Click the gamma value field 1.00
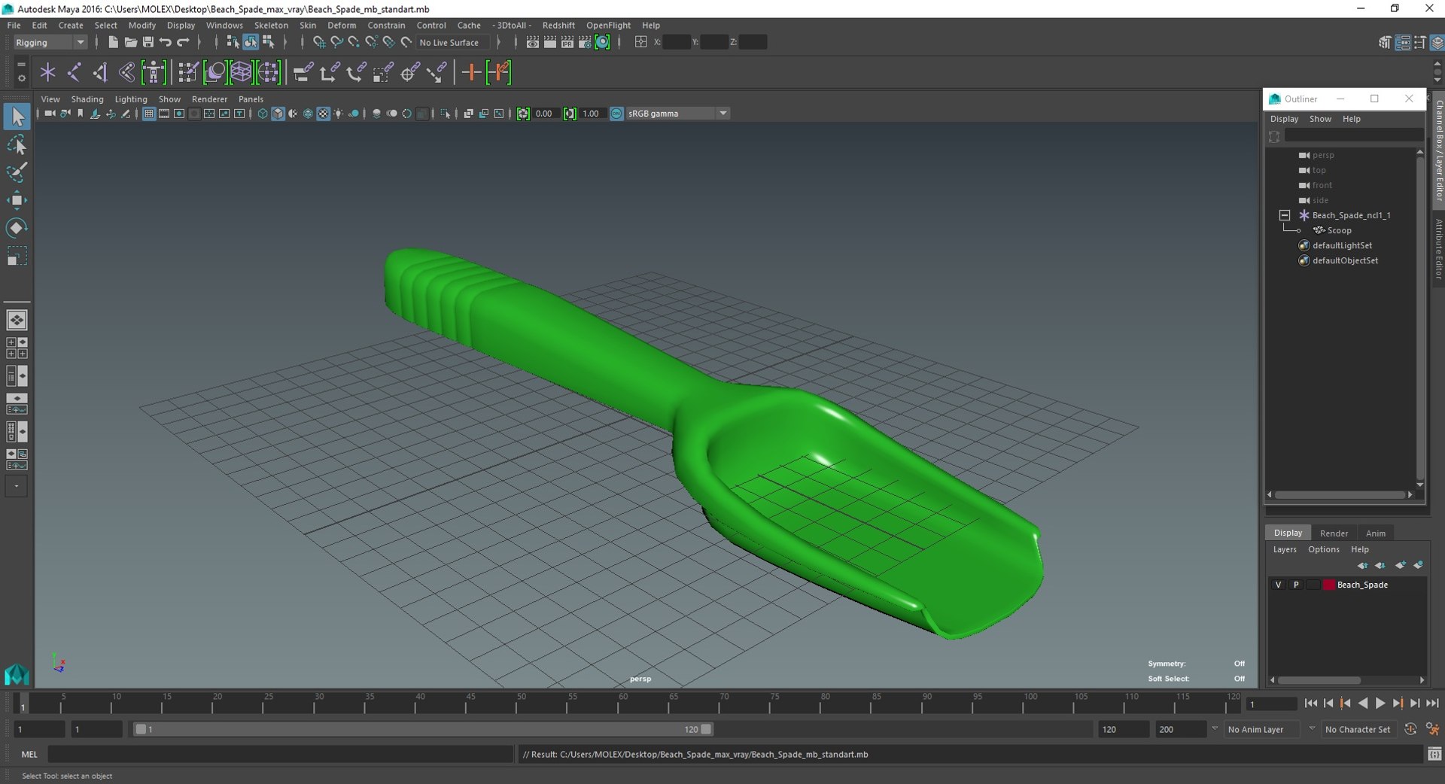The width and height of the screenshot is (1445, 784). [592, 114]
